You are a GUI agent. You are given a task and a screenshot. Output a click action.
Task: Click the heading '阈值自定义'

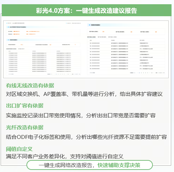[19, 149]
